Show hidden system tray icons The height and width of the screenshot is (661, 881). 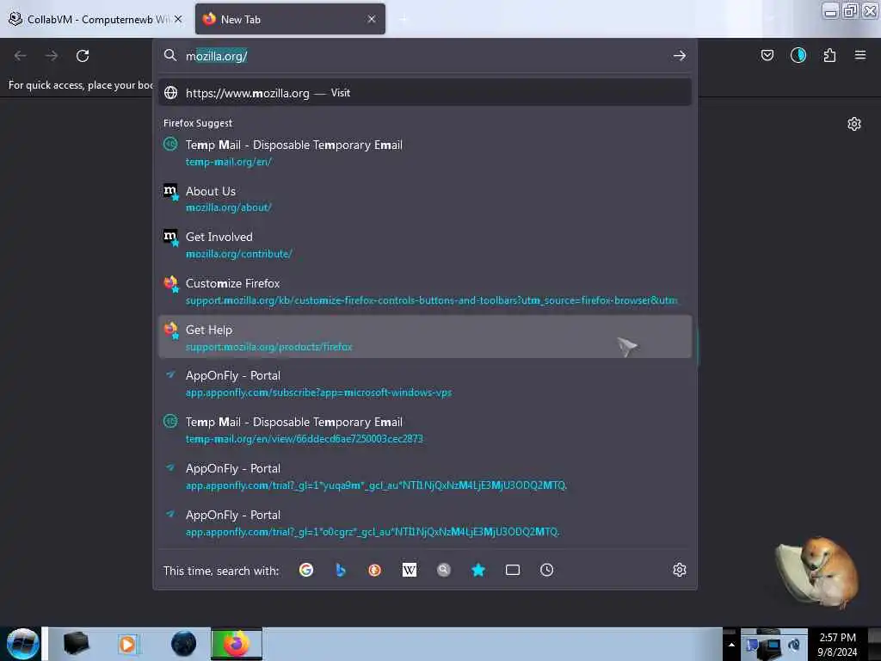[731, 645]
